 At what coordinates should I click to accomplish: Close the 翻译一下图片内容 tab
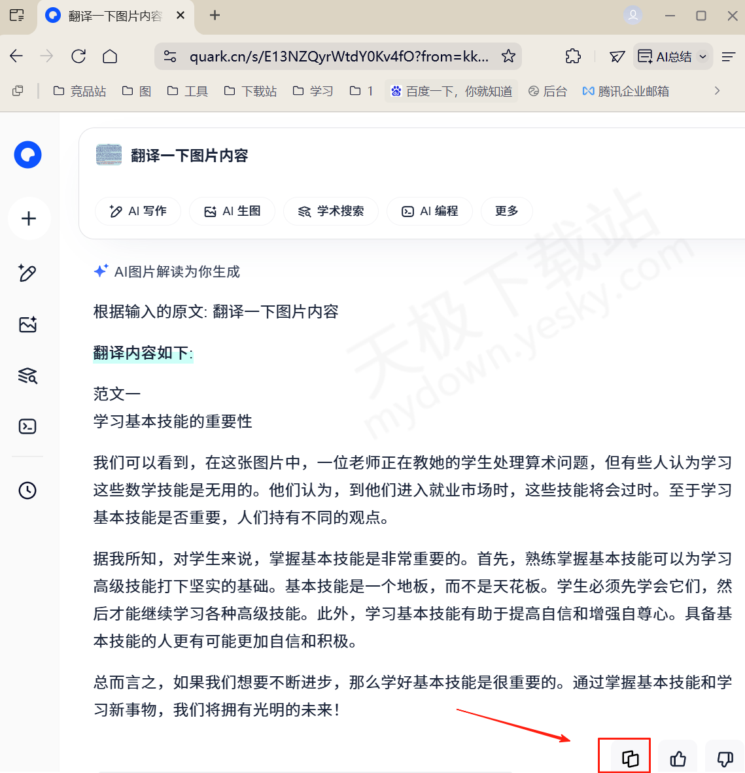181,15
